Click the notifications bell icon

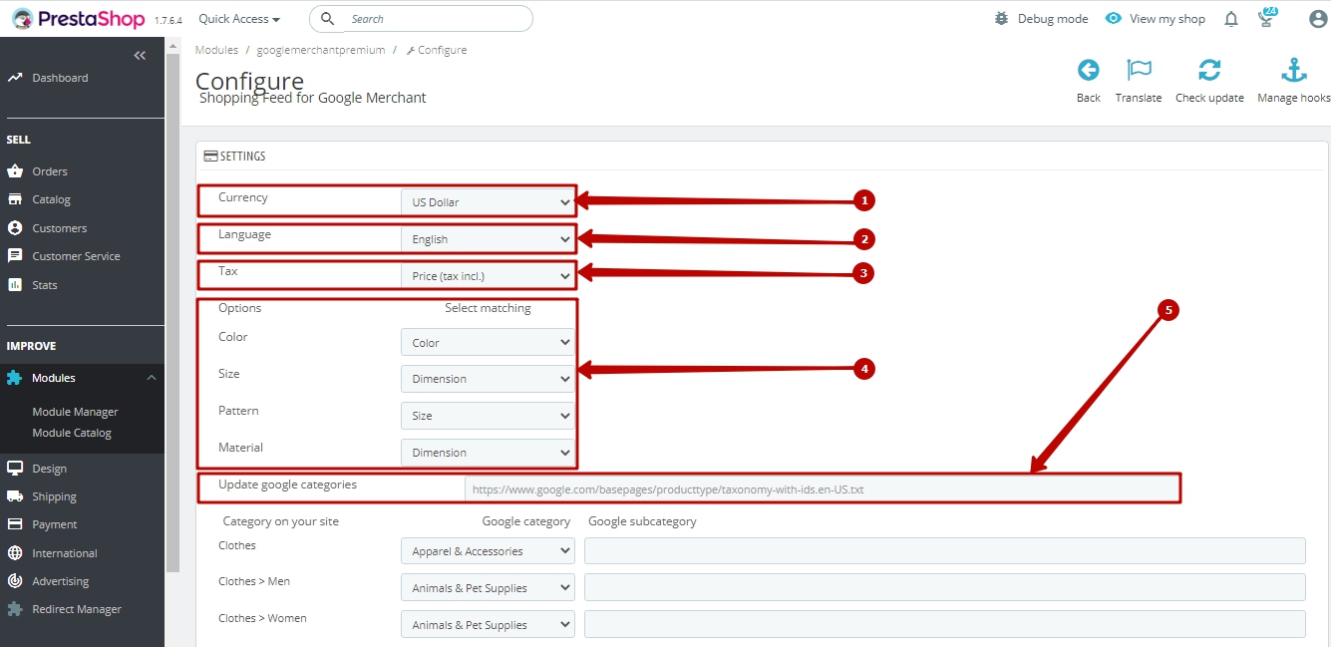pos(1231,19)
